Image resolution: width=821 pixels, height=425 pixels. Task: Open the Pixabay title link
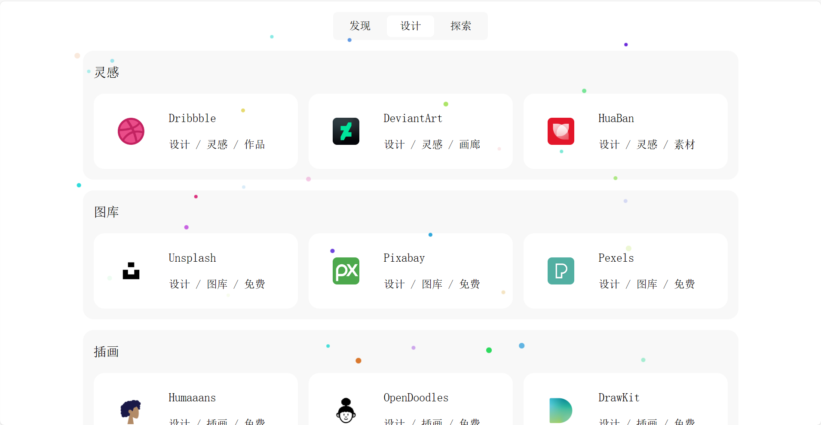point(404,258)
